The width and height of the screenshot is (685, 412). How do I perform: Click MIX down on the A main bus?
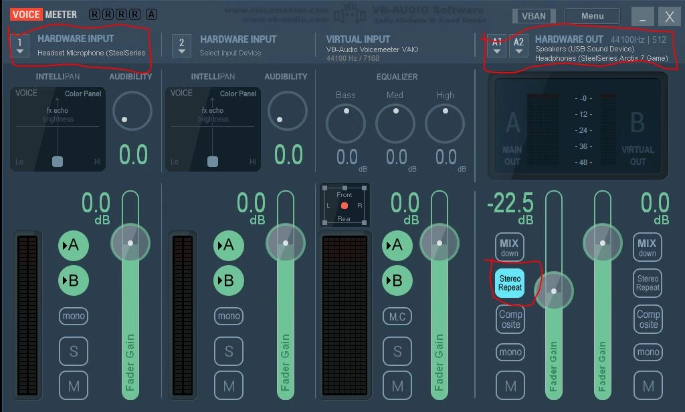pyautogui.click(x=509, y=247)
